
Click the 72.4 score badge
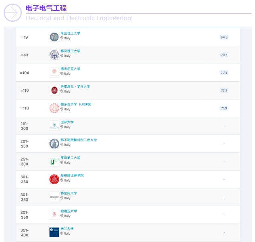[x=224, y=73]
